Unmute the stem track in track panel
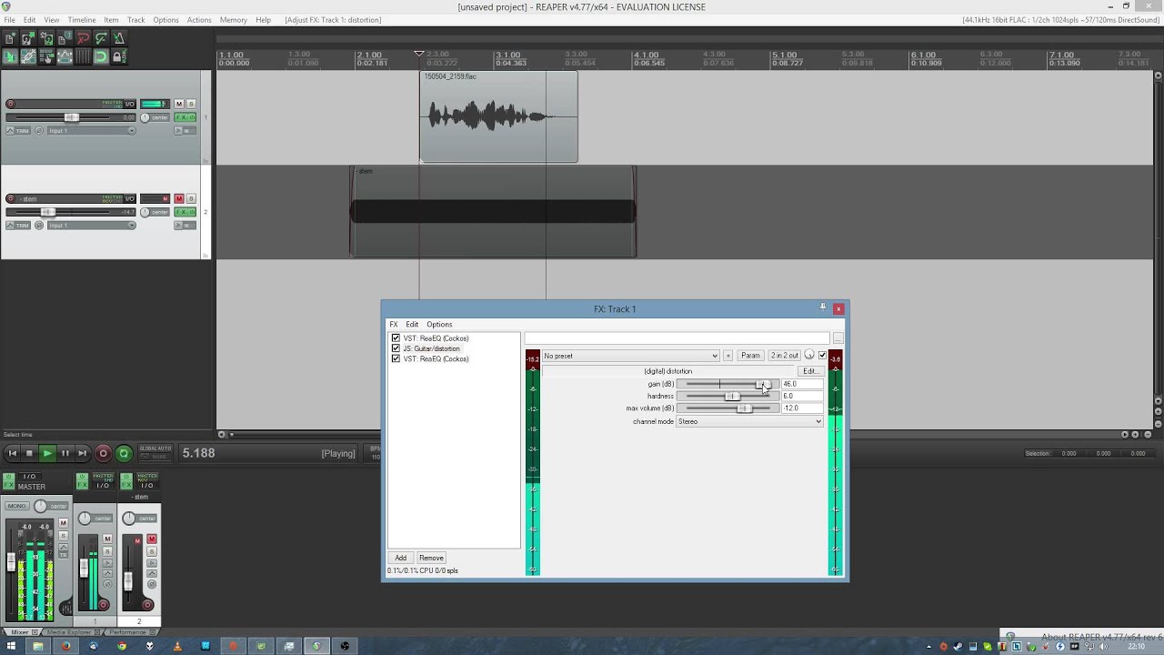Screen dimensions: 1164x655 tap(179, 198)
